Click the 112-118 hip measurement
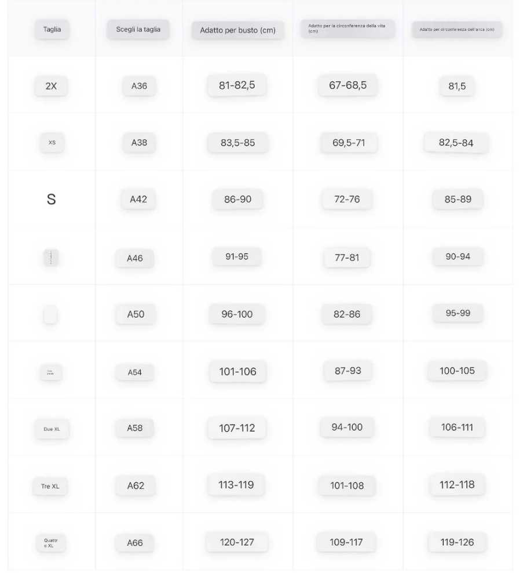The width and height of the screenshot is (527, 573). (x=457, y=485)
